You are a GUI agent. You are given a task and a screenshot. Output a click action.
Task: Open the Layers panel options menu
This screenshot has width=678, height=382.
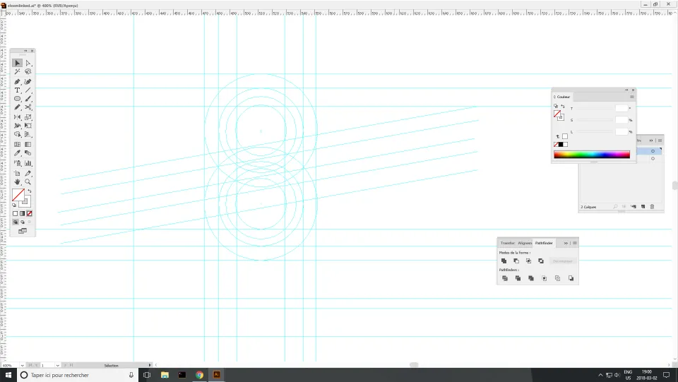[660, 141]
